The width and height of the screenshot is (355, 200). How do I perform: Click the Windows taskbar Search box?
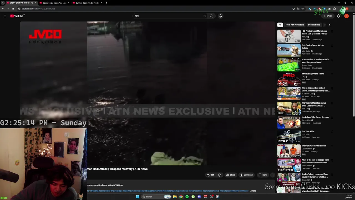[157, 197]
